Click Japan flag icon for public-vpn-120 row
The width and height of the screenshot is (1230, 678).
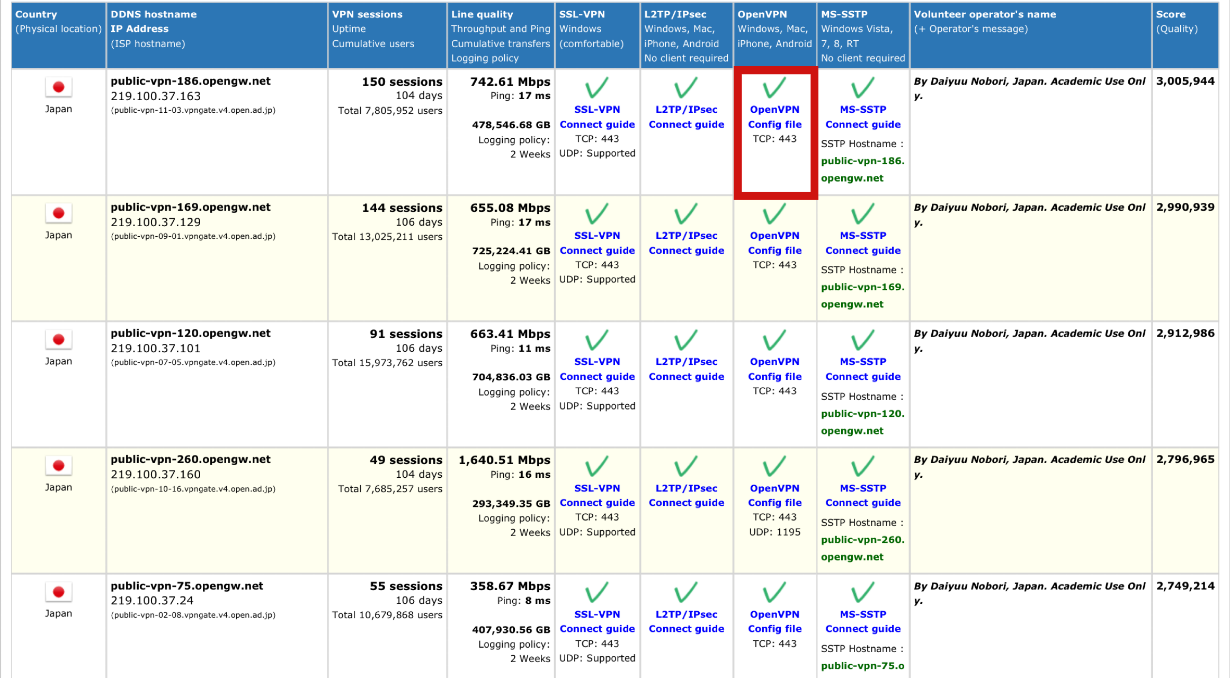(x=58, y=340)
